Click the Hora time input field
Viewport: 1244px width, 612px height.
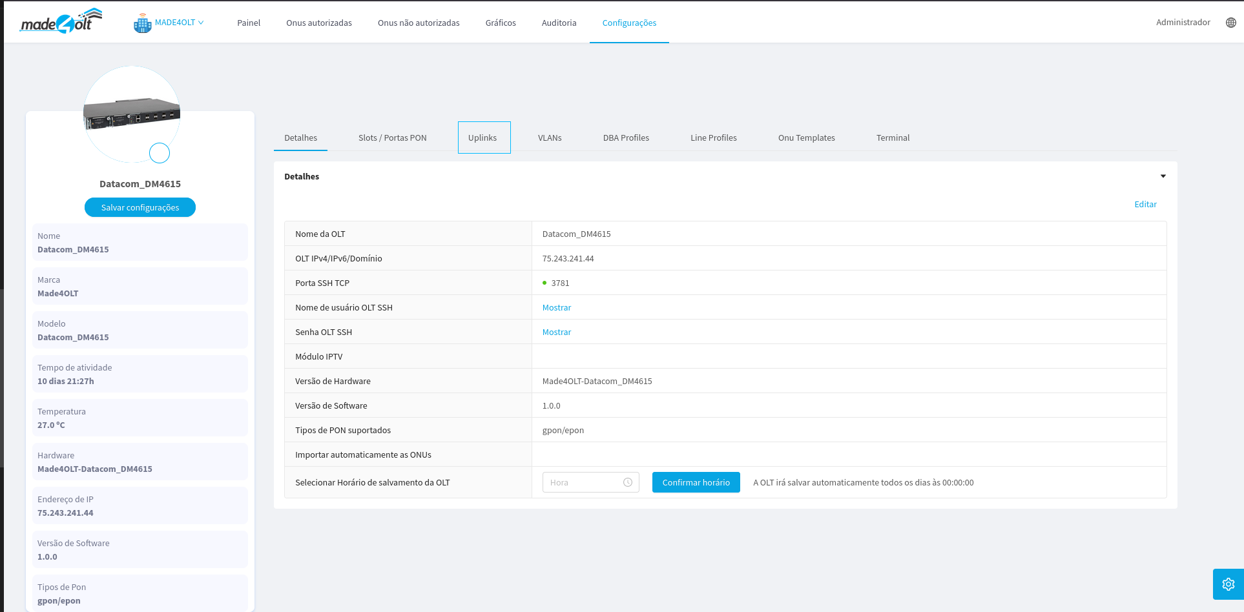tap(583, 483)
